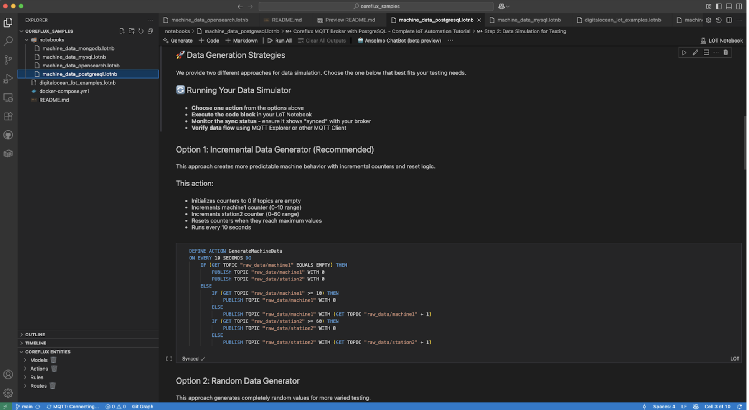
Task: Open docker-compose.yml in explorer
Action: [x=64, y=91]
